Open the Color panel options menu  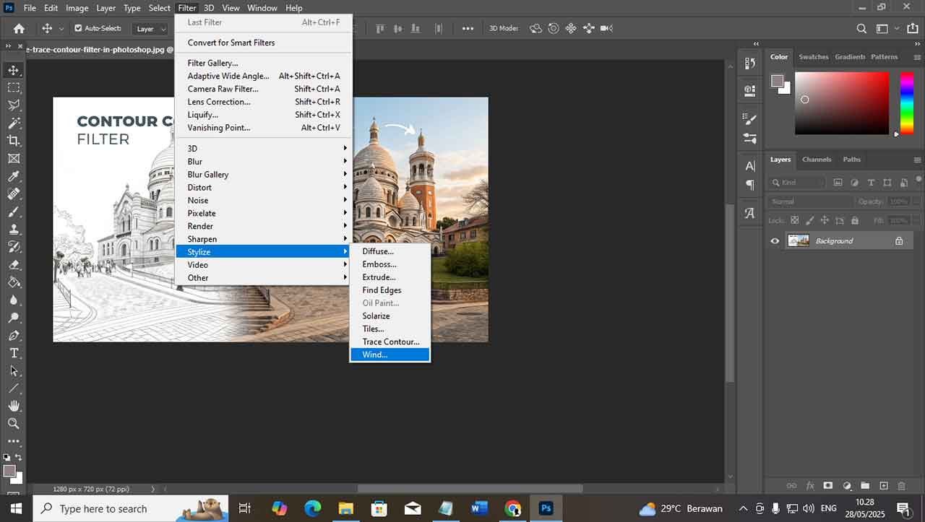[917, 57]
